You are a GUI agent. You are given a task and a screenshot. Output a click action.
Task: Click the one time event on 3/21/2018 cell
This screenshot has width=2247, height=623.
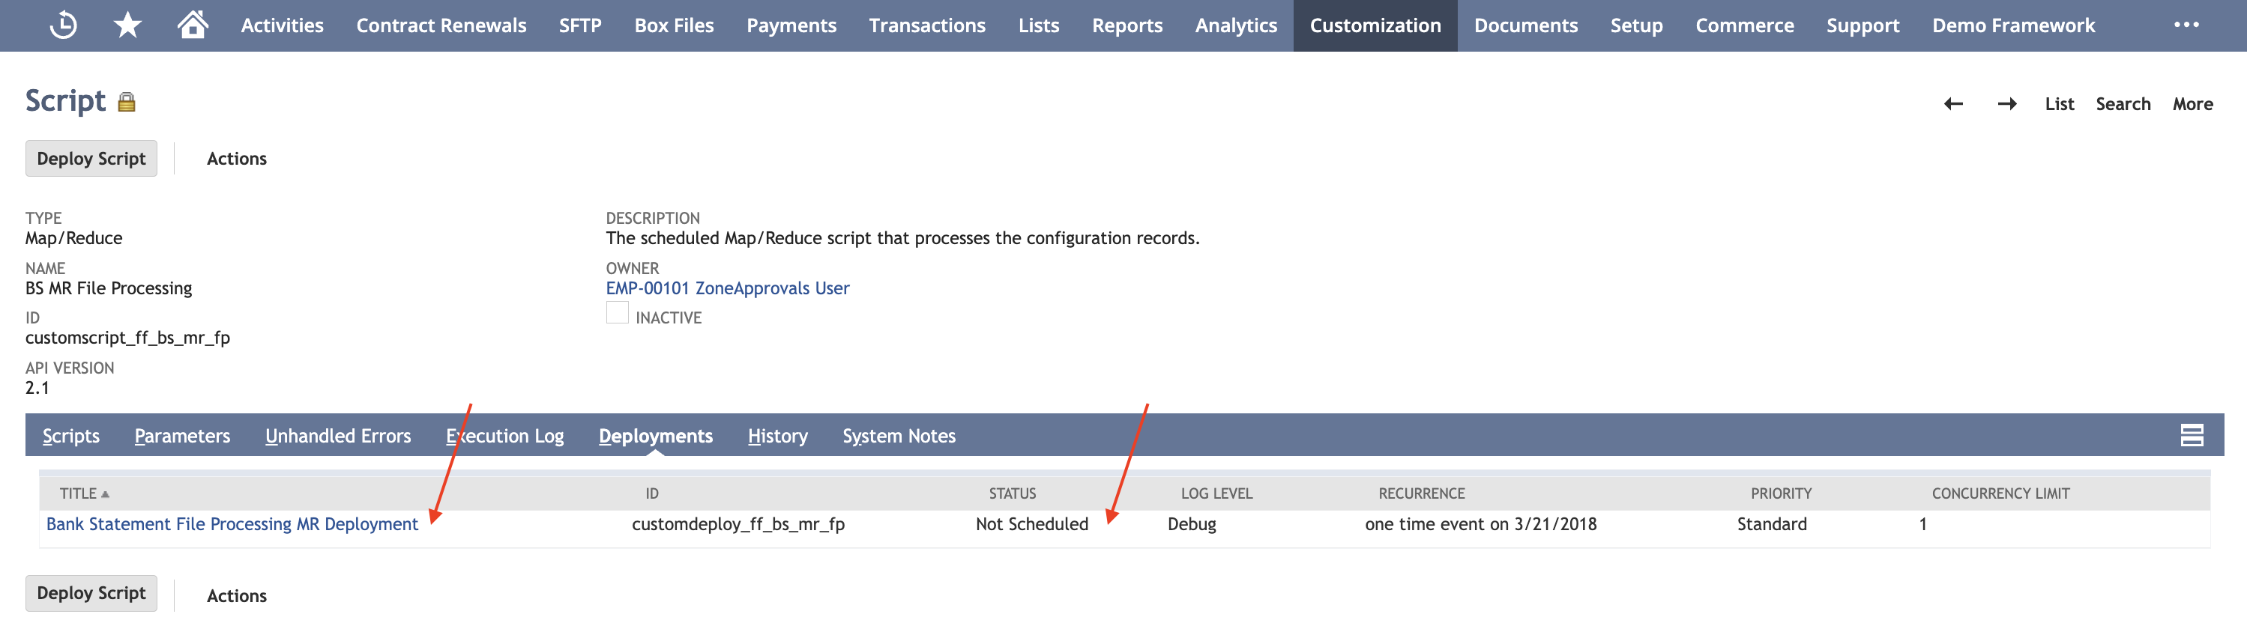(x=1480, y=525)
